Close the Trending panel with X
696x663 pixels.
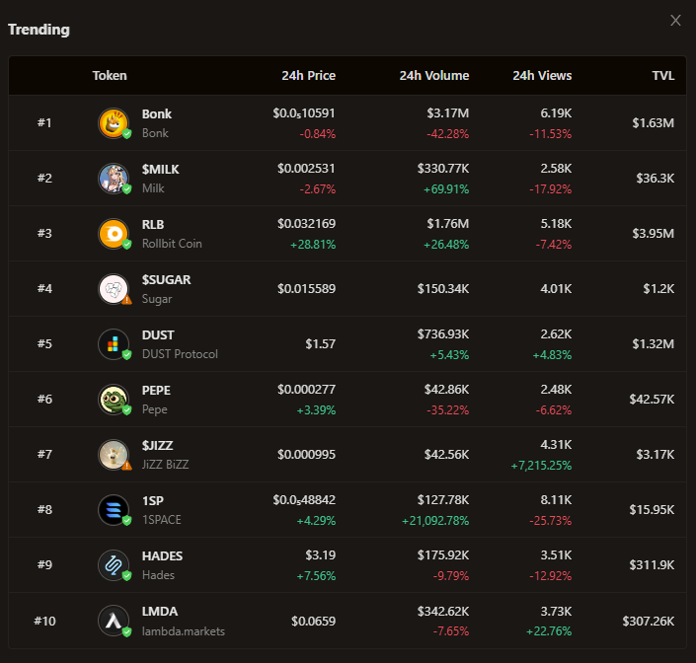point(675,21)
